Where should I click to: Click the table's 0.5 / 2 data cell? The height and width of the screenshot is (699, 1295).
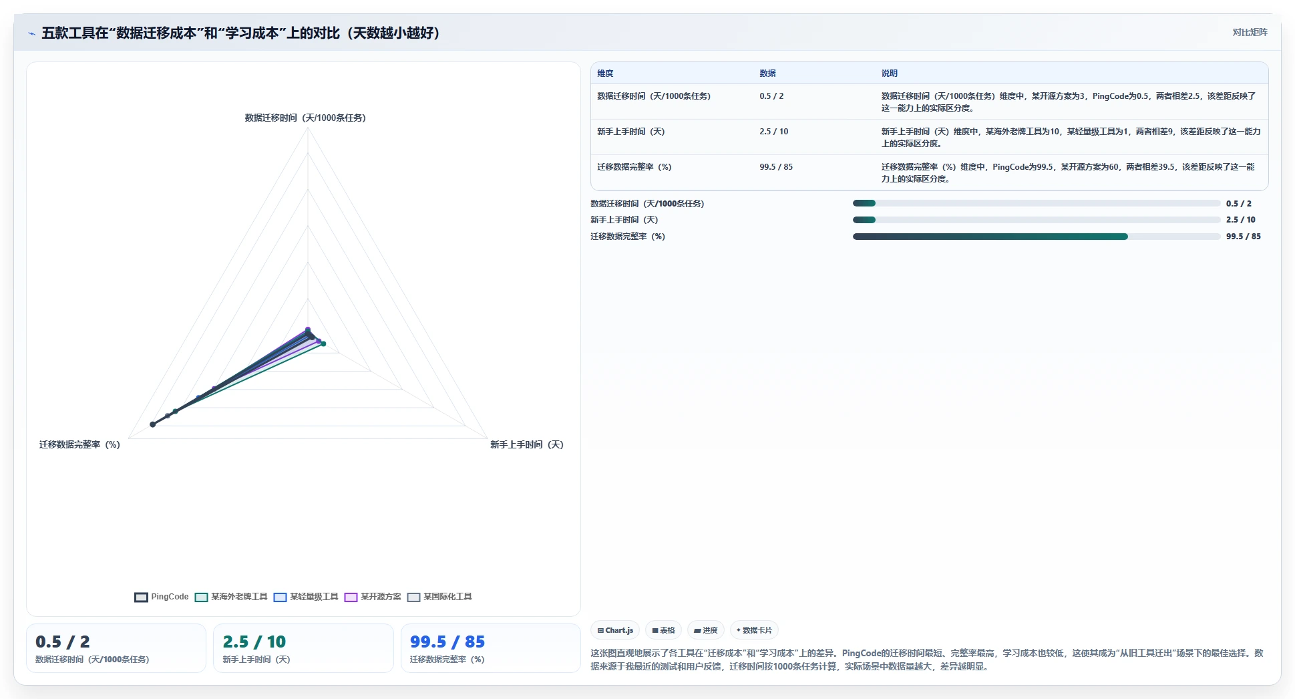click(x=771, y=96)
